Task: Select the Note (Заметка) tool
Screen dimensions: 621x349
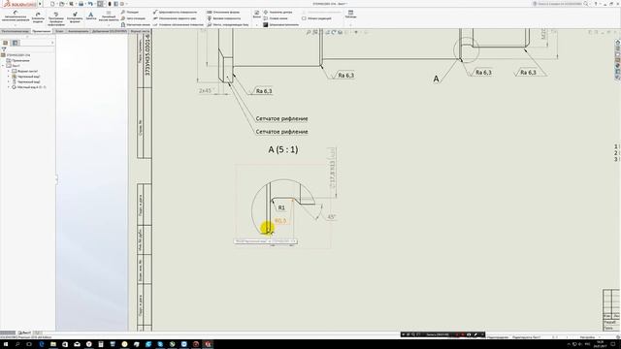Action: tap(90, 16)
